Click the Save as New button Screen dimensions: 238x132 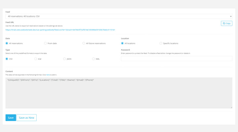[26, 118]
